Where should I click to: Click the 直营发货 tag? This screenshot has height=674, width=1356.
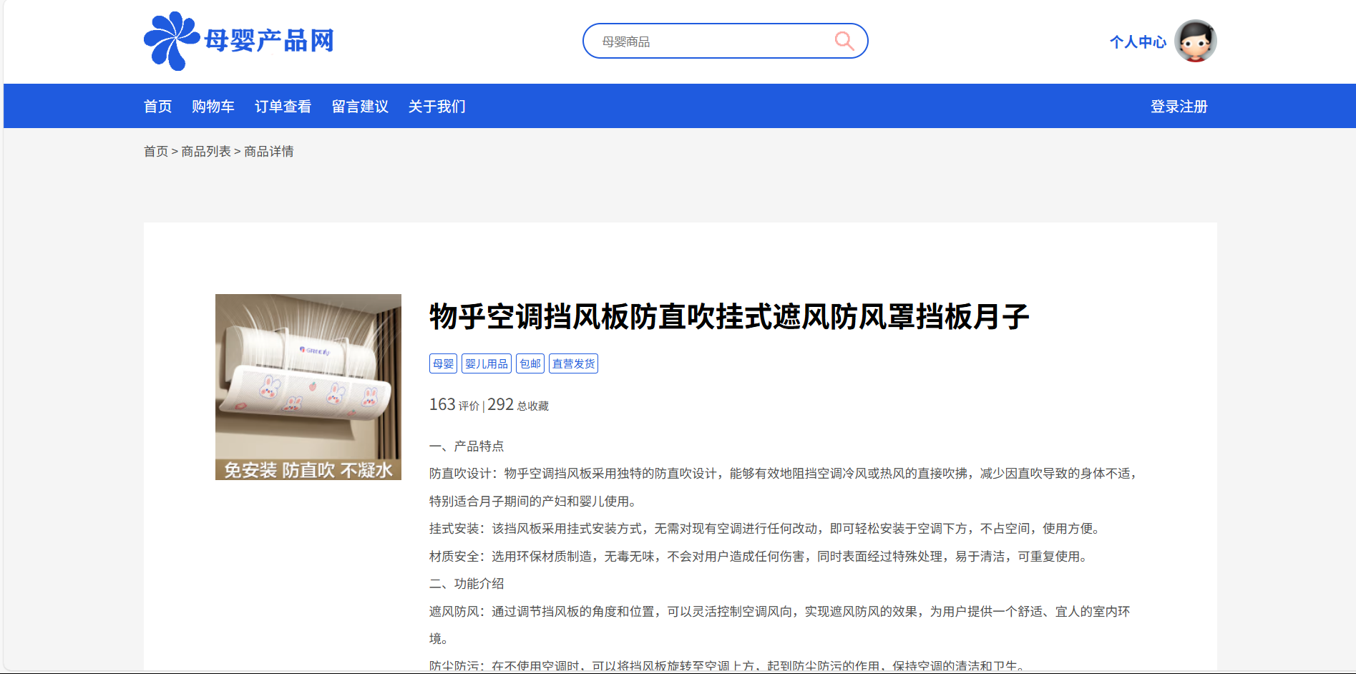573,363
